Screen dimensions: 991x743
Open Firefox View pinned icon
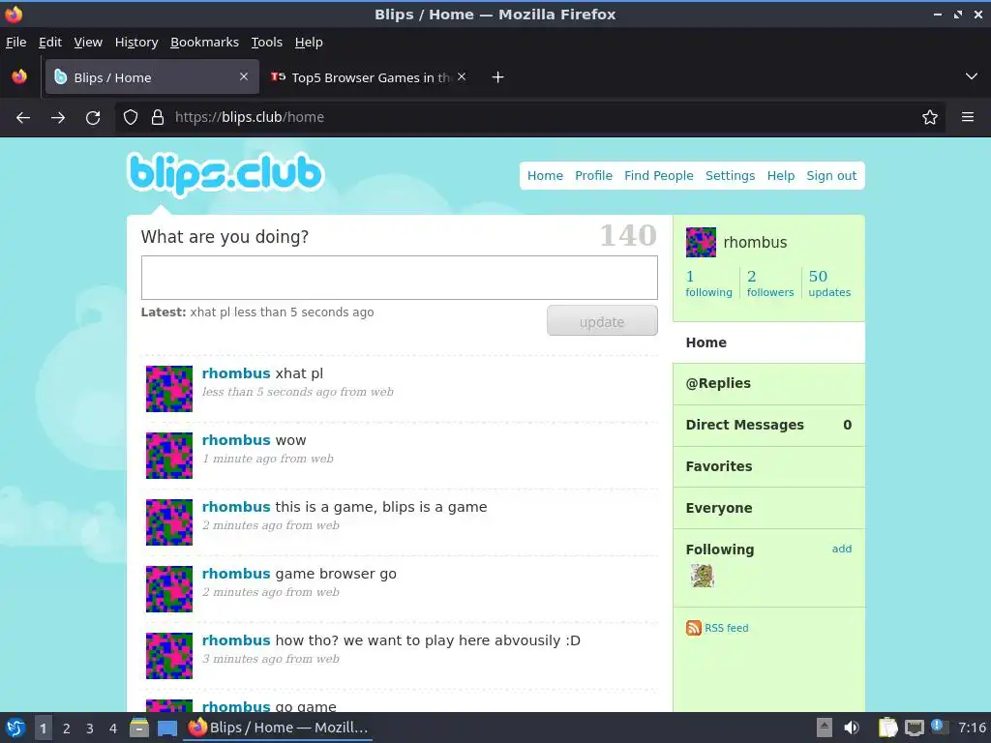click(19, 76)
